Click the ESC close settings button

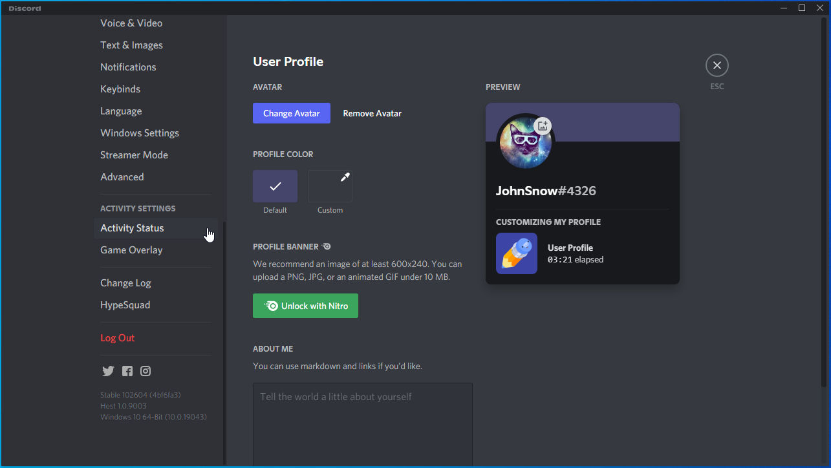(x=717, y=65)
